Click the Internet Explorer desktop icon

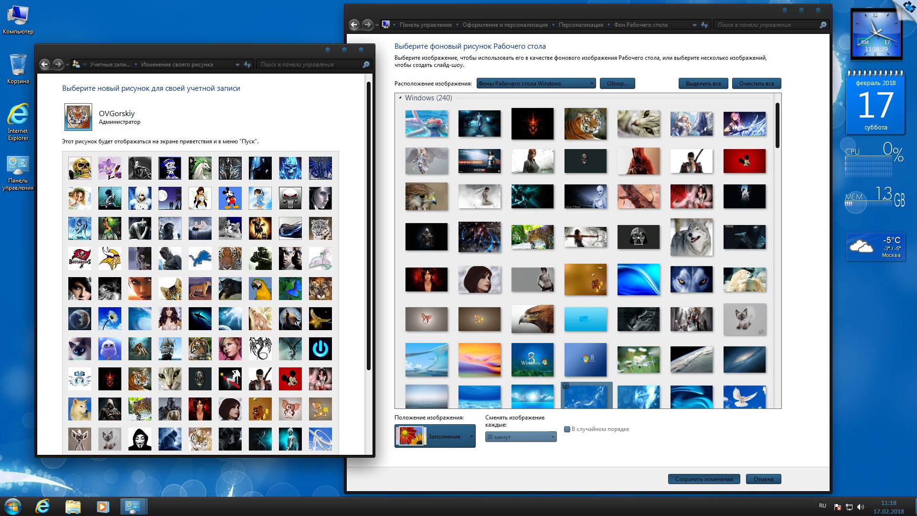pos(18,116)
